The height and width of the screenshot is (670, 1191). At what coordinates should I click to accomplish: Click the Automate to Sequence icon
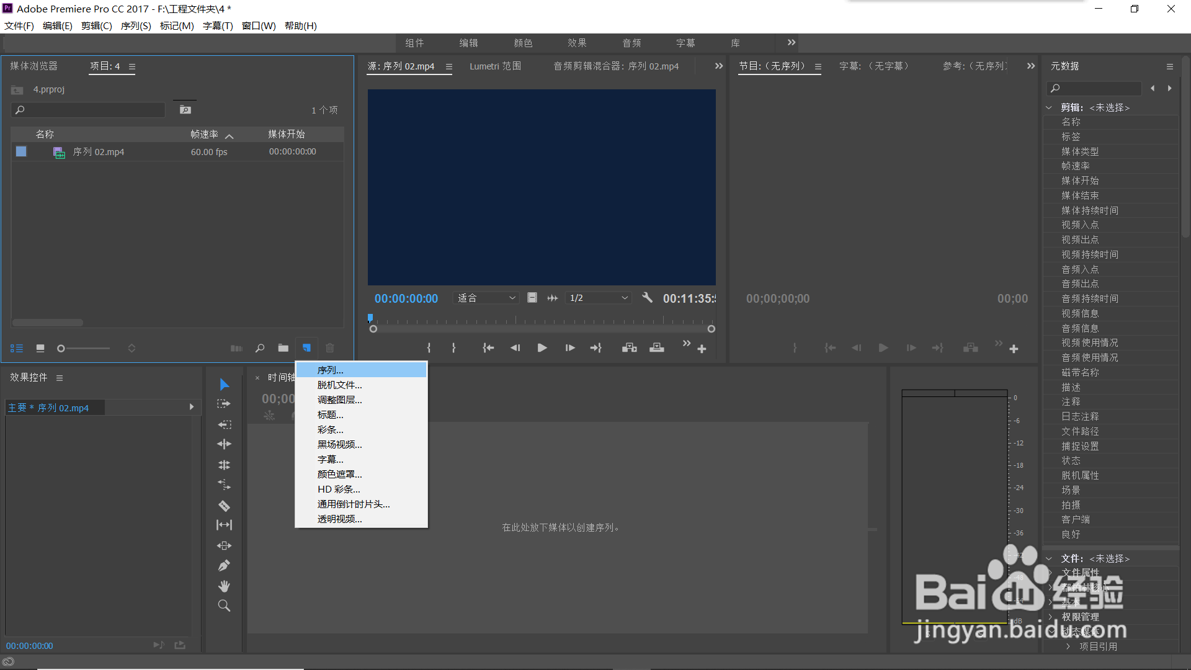[236, 349]
